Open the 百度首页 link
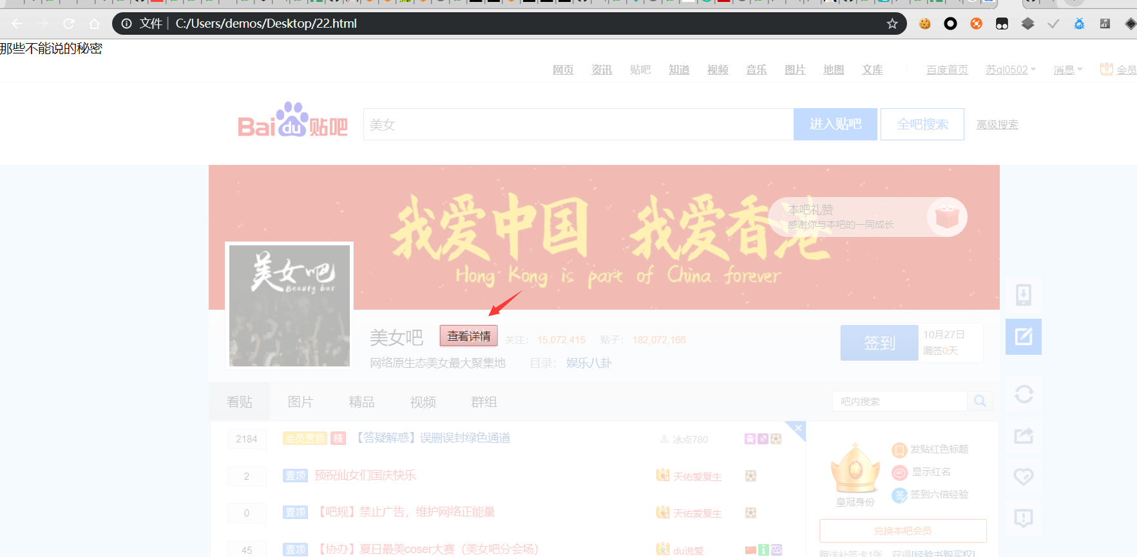Viewport: 1137px width, 557px height. 947,70
